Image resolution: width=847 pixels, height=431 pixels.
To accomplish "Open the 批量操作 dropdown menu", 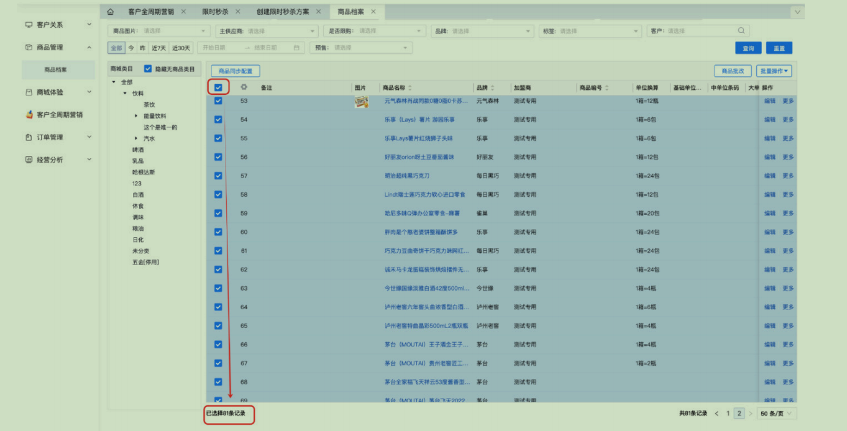I will (x=773, y=71).
